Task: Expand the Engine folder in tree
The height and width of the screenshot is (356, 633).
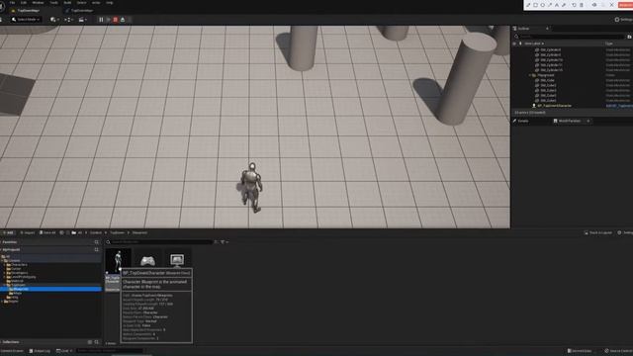Action: pos(2,301)
